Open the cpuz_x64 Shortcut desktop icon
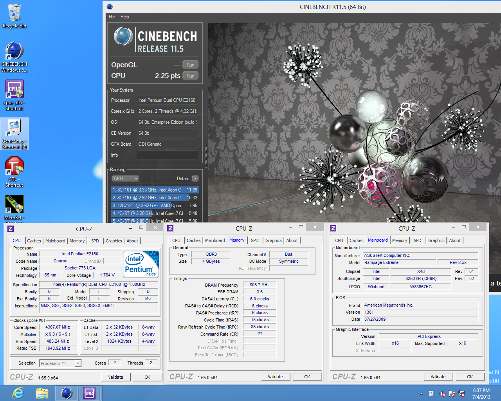501x401 pixels. [14, 95]
